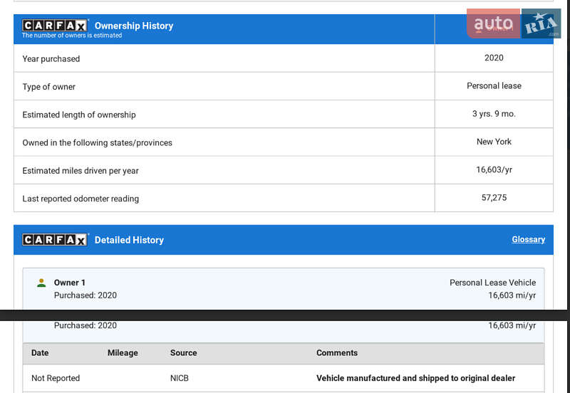Image resolution: width=570 pixels, height=393 pixels.
Task: Click the red auto watermark logo
Action: click(493, 23)
